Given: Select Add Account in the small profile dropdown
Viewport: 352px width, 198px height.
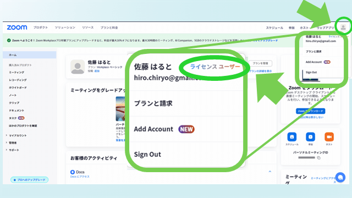Looking at the screenshot, I should [x=313, y=62].
